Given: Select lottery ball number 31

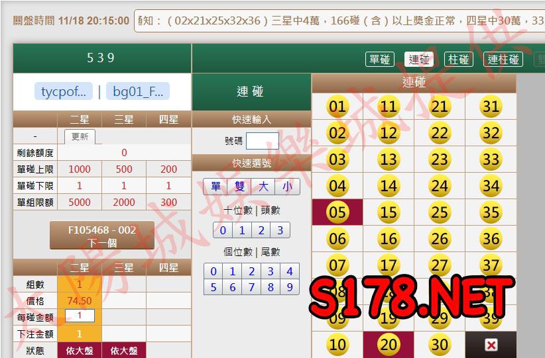Looking at the screenshot, I should [x=491, y=107].
